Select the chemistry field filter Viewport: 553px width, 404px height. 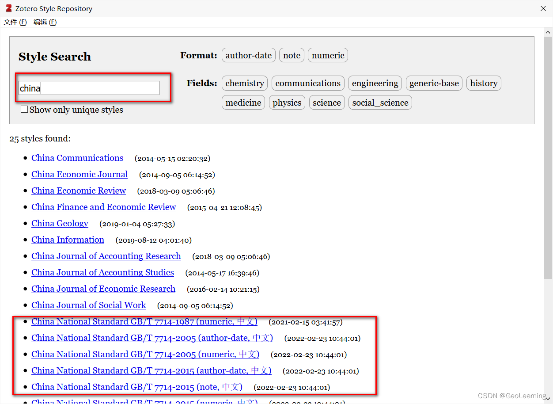coord(245,83)
